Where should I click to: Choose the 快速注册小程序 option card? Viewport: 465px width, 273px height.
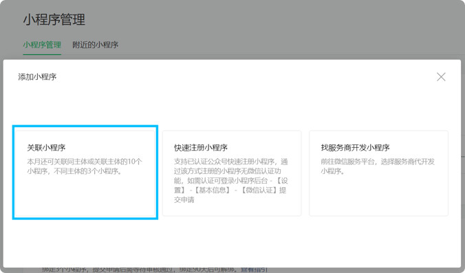click(232, 173)
